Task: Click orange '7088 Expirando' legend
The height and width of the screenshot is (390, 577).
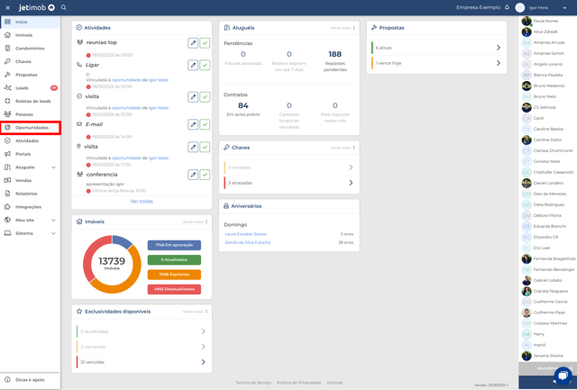Action: [x=174, y=275]
